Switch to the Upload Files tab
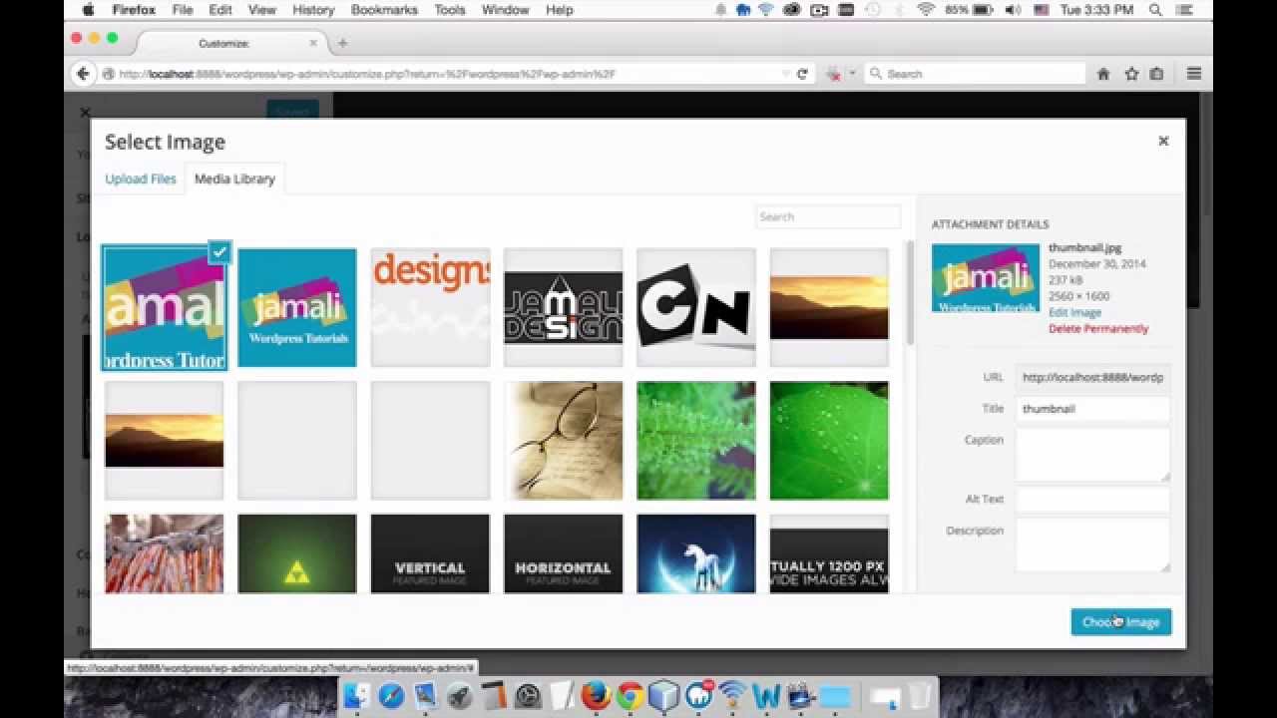 [141, 179]
